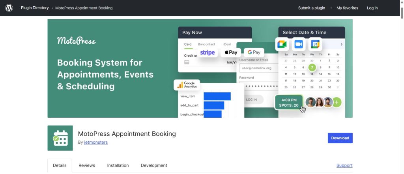Viewport: 404px width, 174px height.
Task: Click the 'Bancontact' payment tab text
Action: click(206, 44)
